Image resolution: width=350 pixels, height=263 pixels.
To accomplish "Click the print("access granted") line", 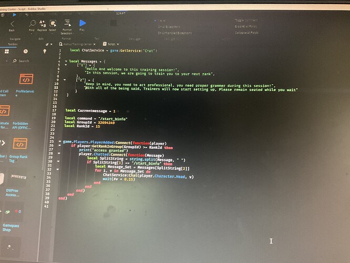I will 104,150.
